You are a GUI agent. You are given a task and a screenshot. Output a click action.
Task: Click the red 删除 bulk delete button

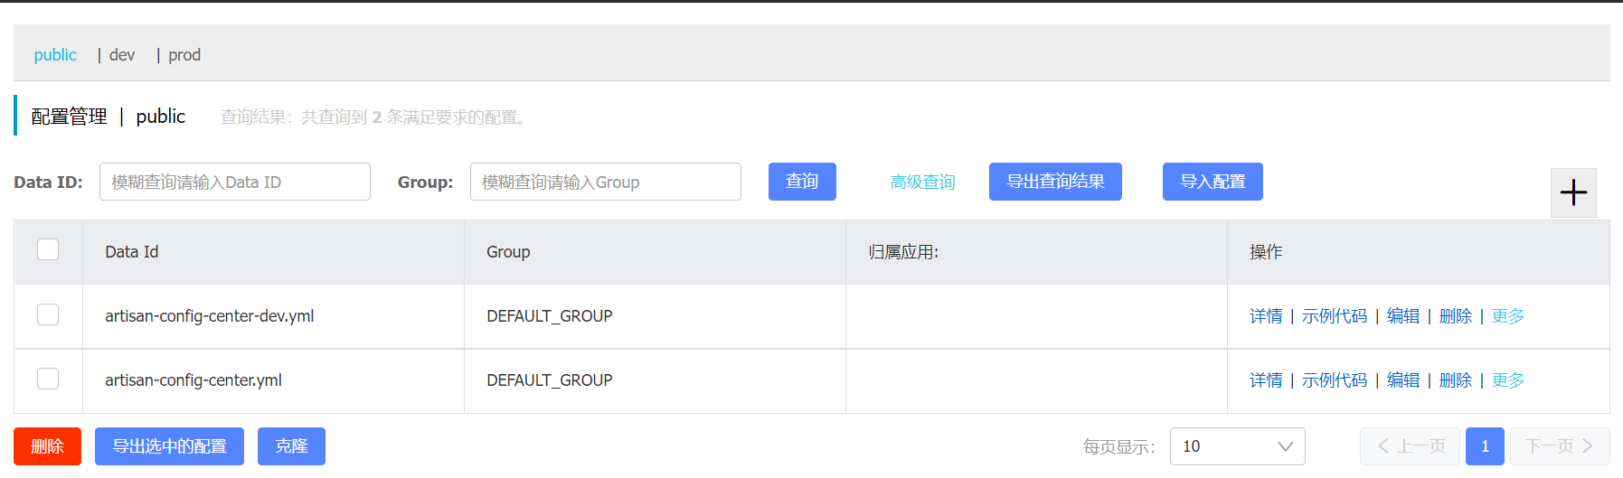click(x=47, y=446)
